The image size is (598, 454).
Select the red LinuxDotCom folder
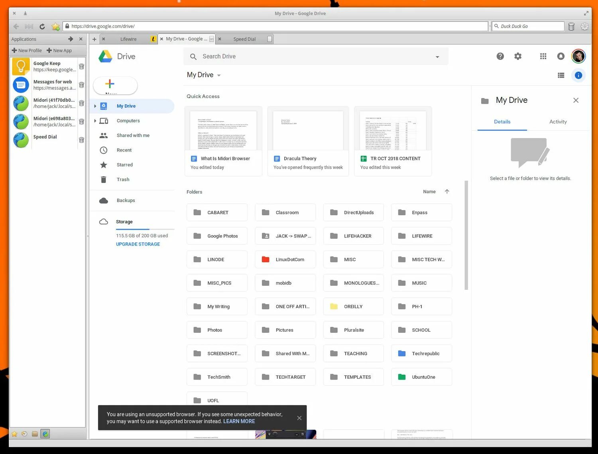(285, 259)
